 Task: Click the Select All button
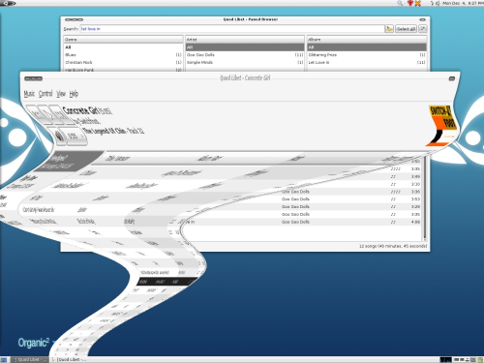[406, 29]
